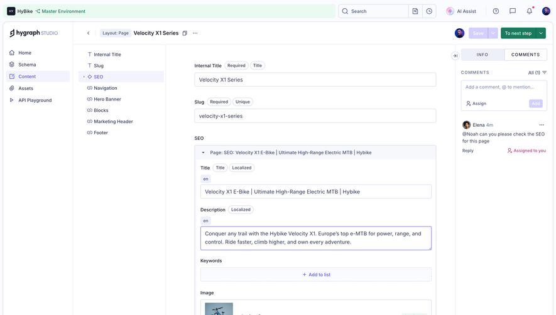The width and height of the screenshot is (556, 315).
Task: Click the Internal Title input field
Action: pyautogui.click(x=315, y=80)
